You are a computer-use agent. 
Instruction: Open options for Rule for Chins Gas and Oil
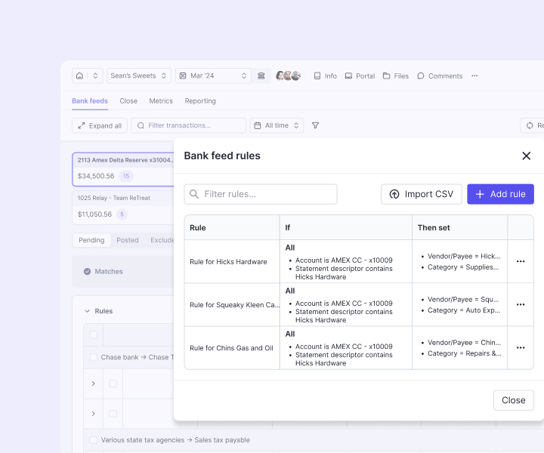pos(521,347)
